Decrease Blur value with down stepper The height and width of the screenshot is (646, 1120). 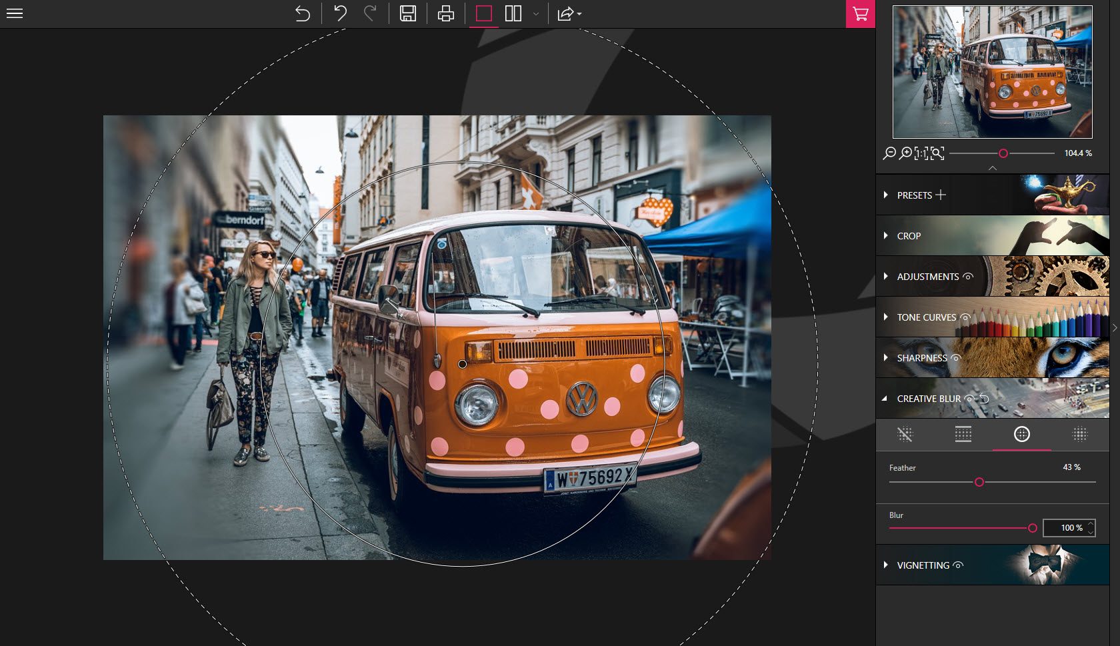[x=1091, y=532]
